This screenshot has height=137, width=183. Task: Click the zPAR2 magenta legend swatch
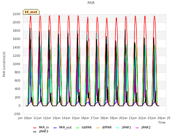(137, 128)
